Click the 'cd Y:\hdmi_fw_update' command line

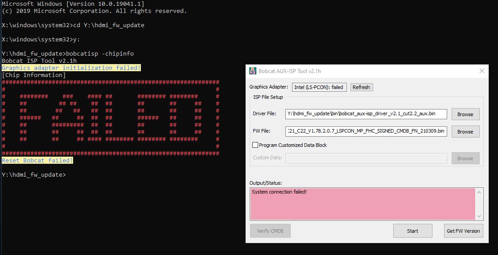pyautogui.click(x=73, y=25)
